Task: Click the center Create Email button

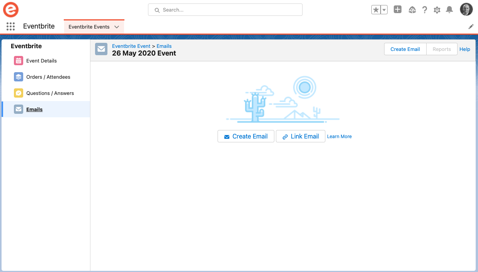Action: (246, 136)
